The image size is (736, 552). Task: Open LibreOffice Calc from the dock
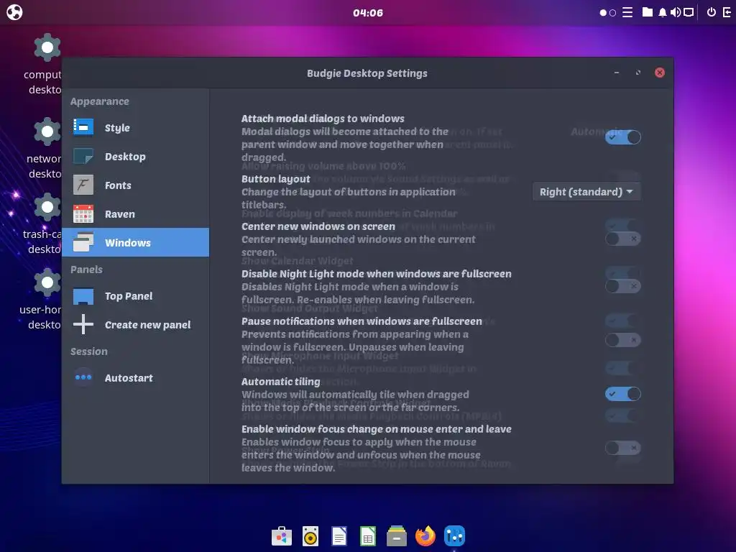click(x=367, y=536)
